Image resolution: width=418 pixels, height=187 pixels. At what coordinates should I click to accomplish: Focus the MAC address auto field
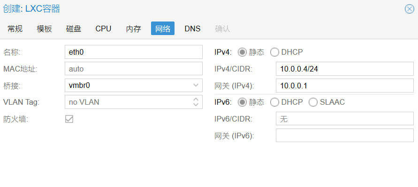click(x=134, y=69)
